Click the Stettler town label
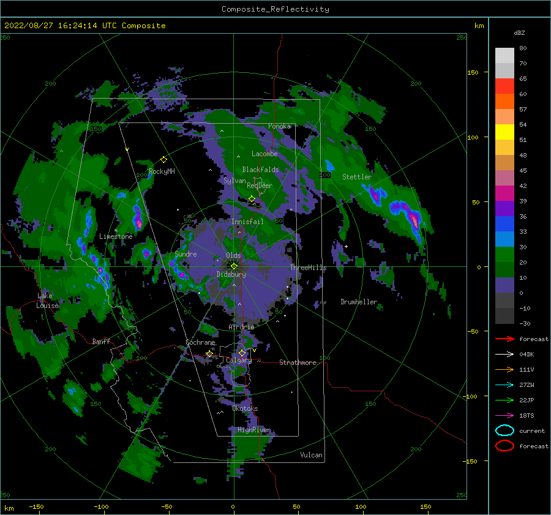551x515 pixels. (357, 177)
